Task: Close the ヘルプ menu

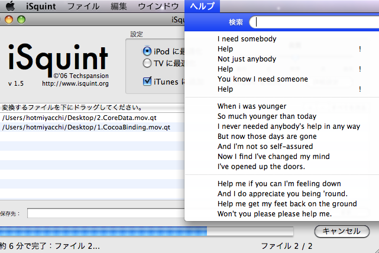Action: click(202, 6)
